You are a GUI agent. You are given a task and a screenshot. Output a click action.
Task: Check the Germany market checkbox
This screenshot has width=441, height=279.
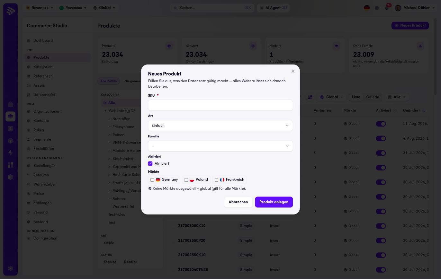(152, 180)
